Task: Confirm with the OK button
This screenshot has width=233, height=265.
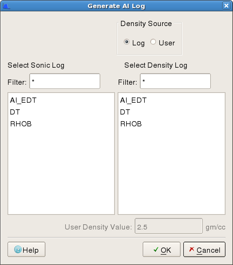Action: (x=162, y=249)
